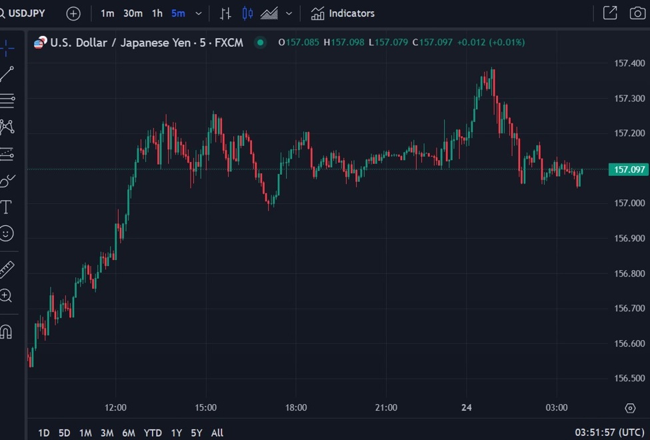Screen dimensions: 650x440
Task: Select the trend line drawing tool
Action: 7,74
